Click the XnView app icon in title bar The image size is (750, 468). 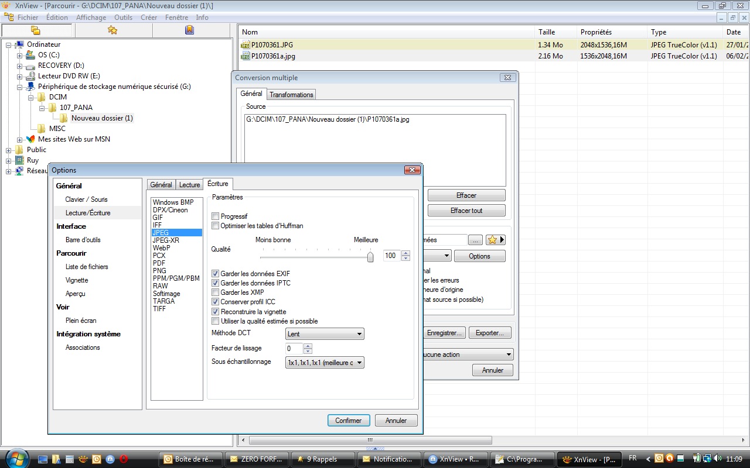pos(6,5)
